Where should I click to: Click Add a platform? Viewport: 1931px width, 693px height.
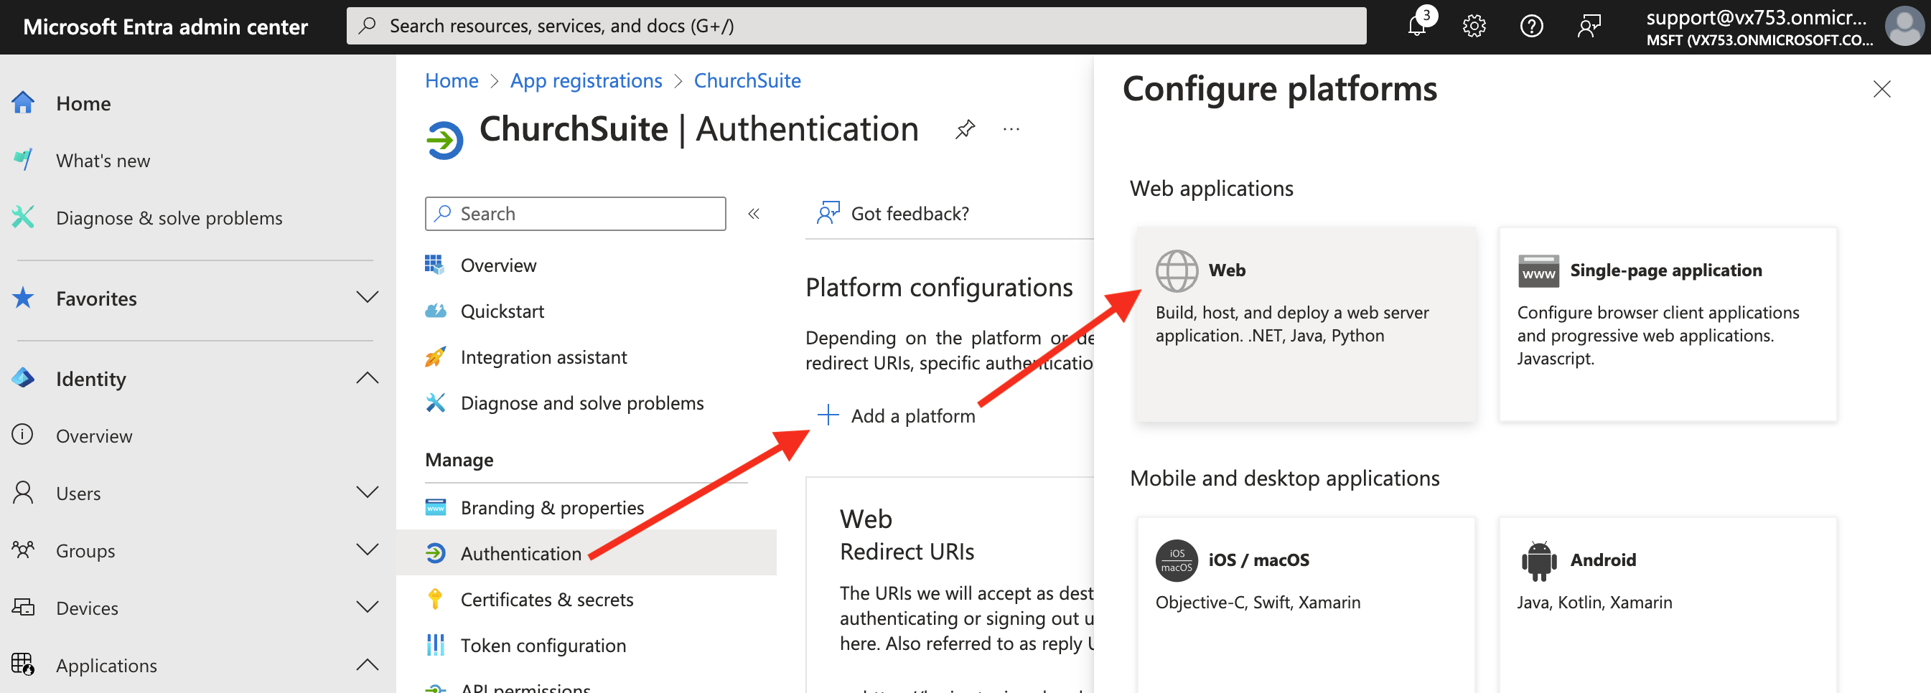pos(896,415)
